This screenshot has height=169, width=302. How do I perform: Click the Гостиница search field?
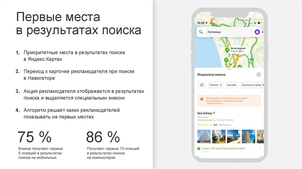click(229, 32)
